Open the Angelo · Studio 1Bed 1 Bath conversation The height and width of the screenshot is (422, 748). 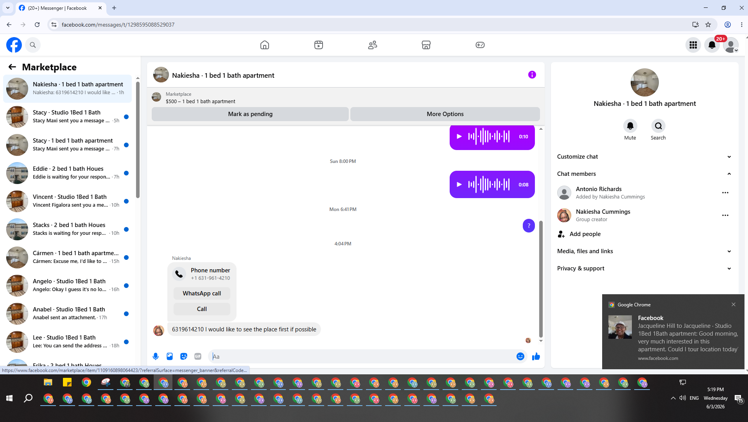coord(68,286)
